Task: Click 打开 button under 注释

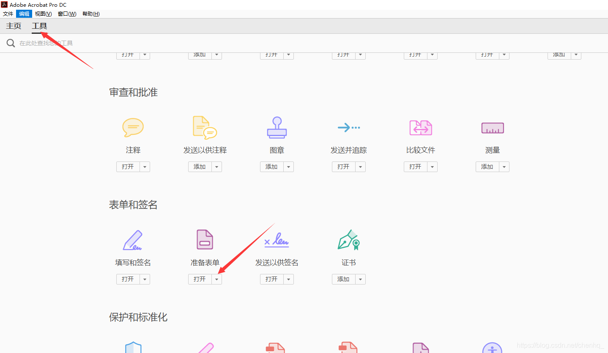Action: pyautogui.click(x=128, y=167)
